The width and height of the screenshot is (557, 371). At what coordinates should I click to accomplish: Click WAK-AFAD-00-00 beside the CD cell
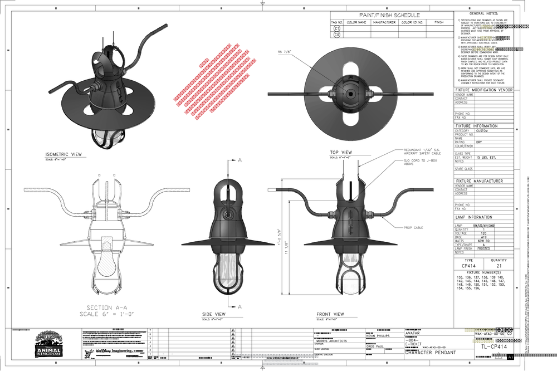click(x=490, y=334)
